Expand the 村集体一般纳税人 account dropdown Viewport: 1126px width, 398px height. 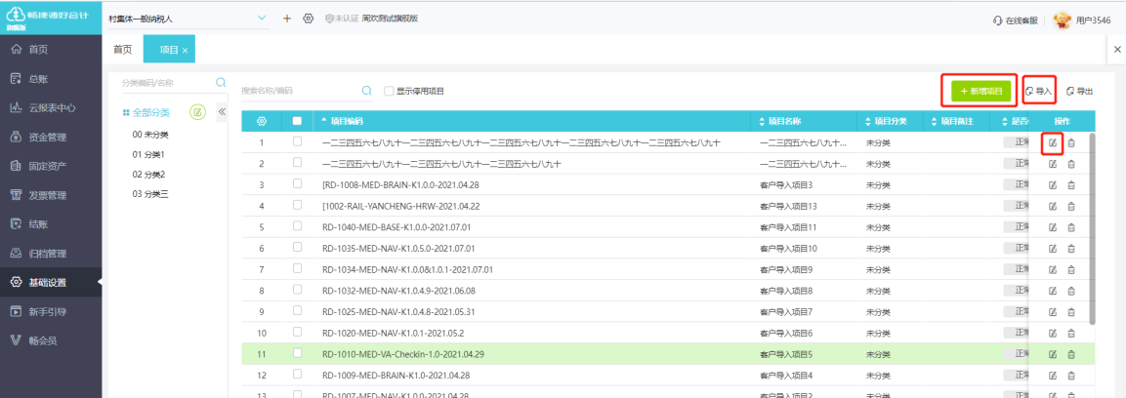coord(261,19)
